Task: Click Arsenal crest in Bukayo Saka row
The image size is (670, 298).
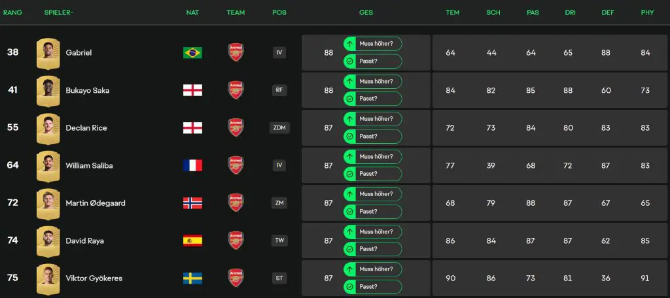Action: 236,90
